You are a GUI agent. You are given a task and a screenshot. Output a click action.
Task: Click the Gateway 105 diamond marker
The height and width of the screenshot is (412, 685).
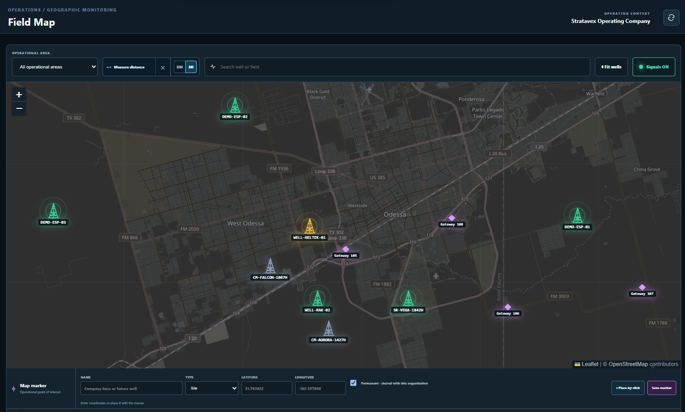[346, 249]
